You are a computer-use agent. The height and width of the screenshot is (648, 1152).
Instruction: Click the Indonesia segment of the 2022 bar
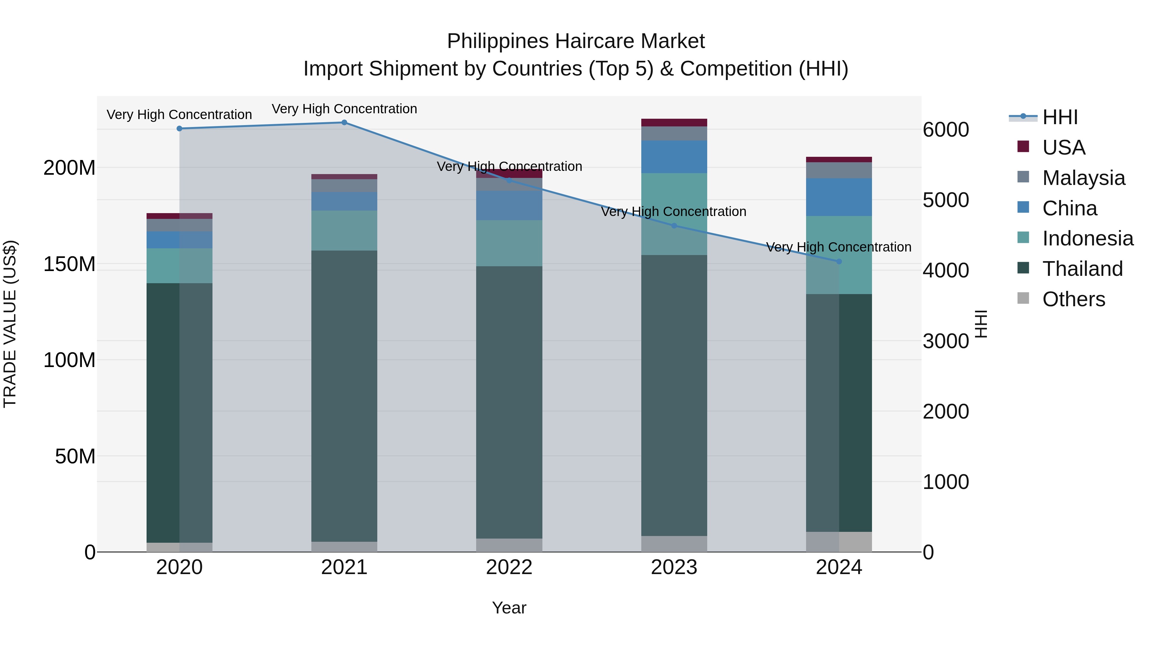509,243
